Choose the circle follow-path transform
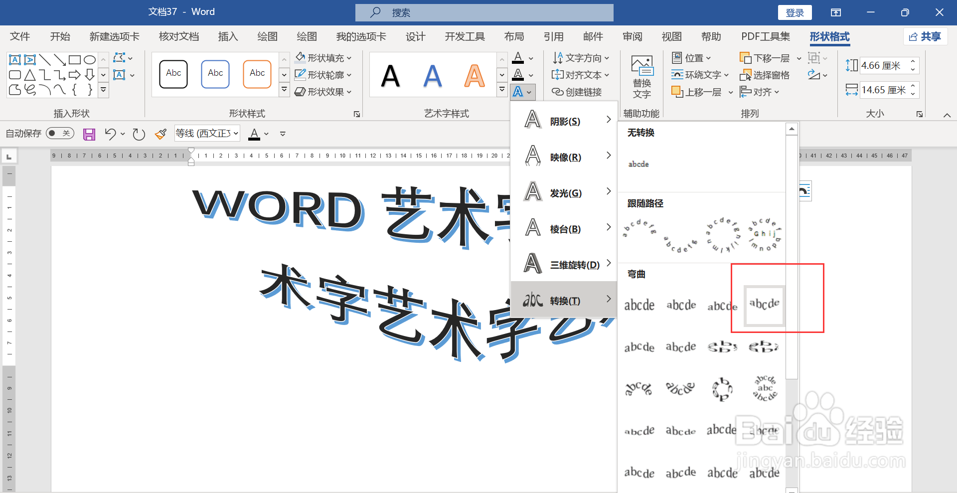 pos(723,234)
